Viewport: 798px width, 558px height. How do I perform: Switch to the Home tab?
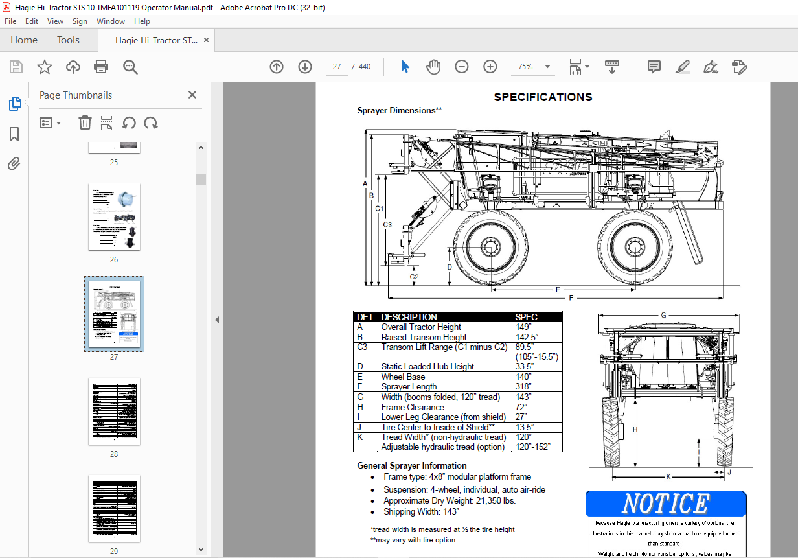(24, 40)
